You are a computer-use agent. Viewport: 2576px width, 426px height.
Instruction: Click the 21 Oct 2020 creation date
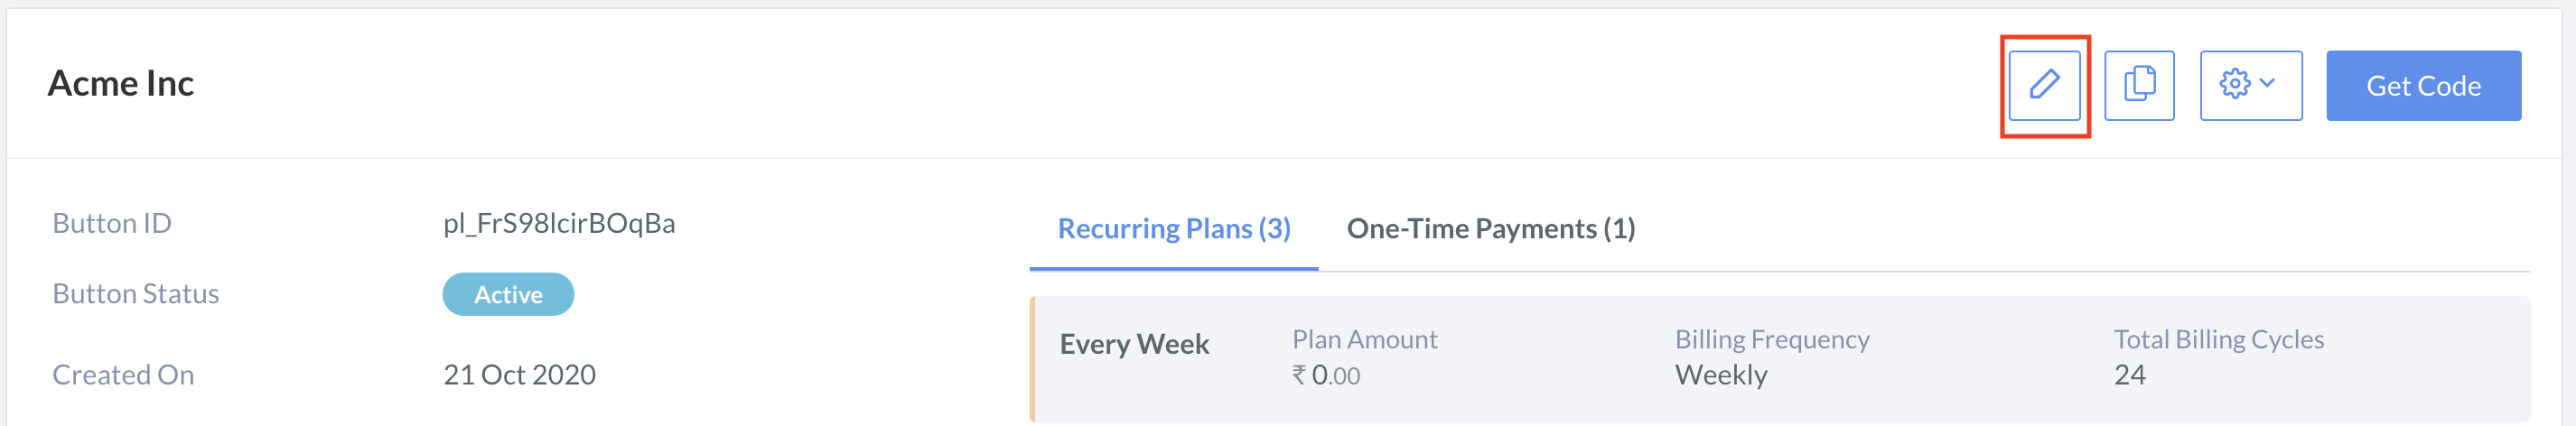pyautogui.click(x=519, y=374)
